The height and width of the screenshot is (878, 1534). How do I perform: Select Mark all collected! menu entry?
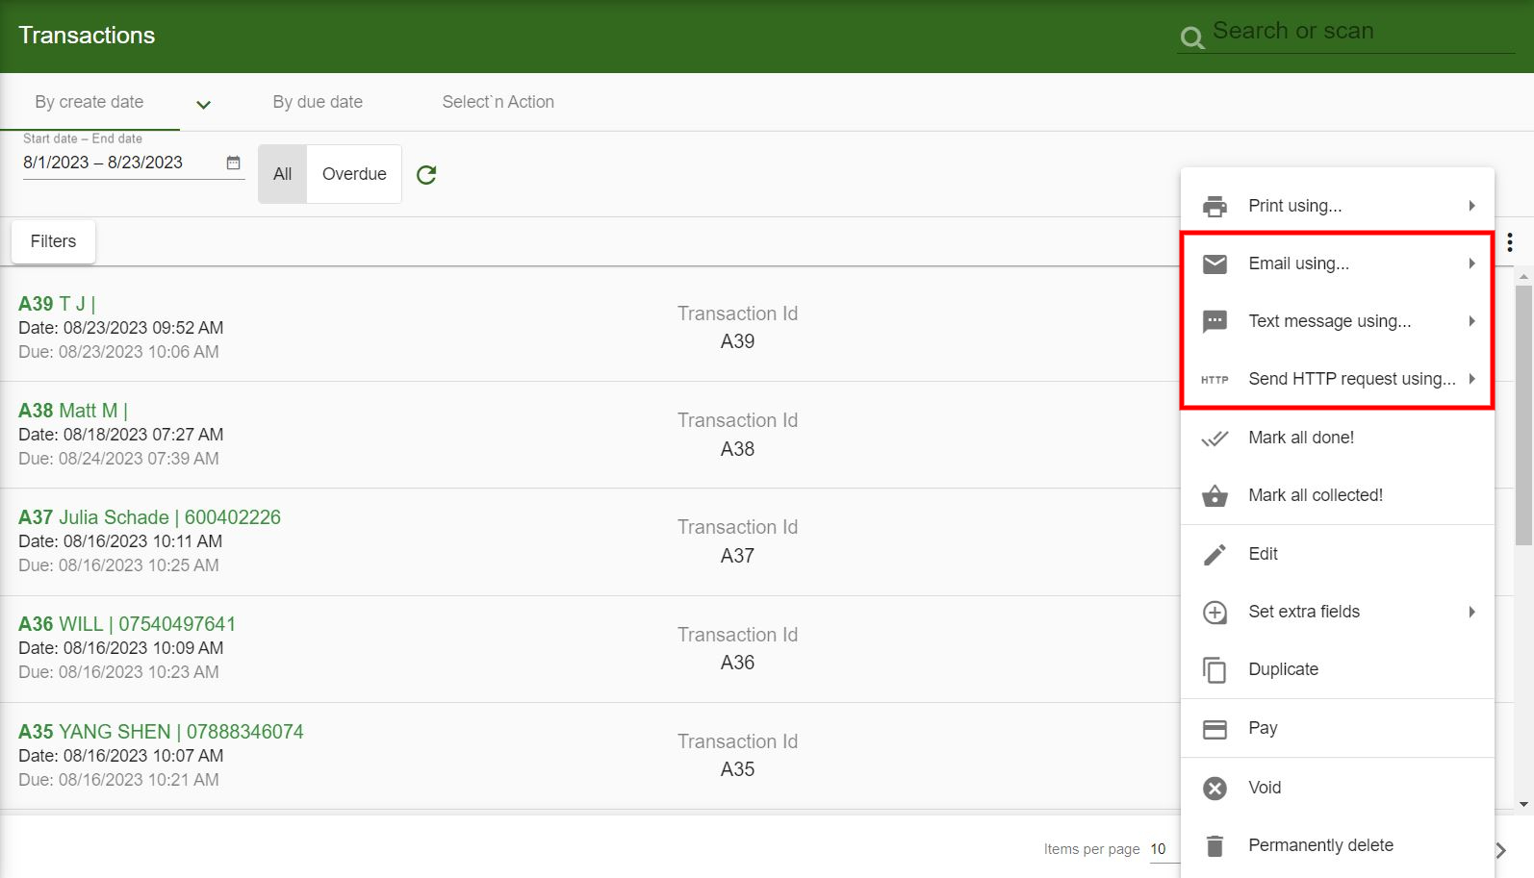tap(1338, 495)
